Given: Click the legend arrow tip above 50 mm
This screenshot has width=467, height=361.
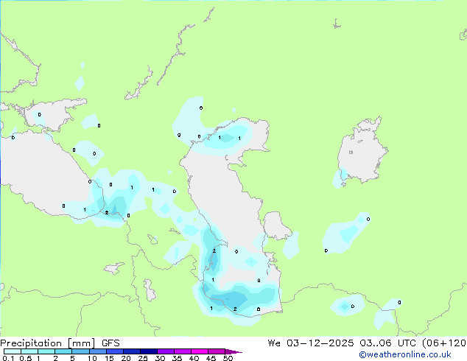Looking at the screenshot, I should [x=233, y=352].
